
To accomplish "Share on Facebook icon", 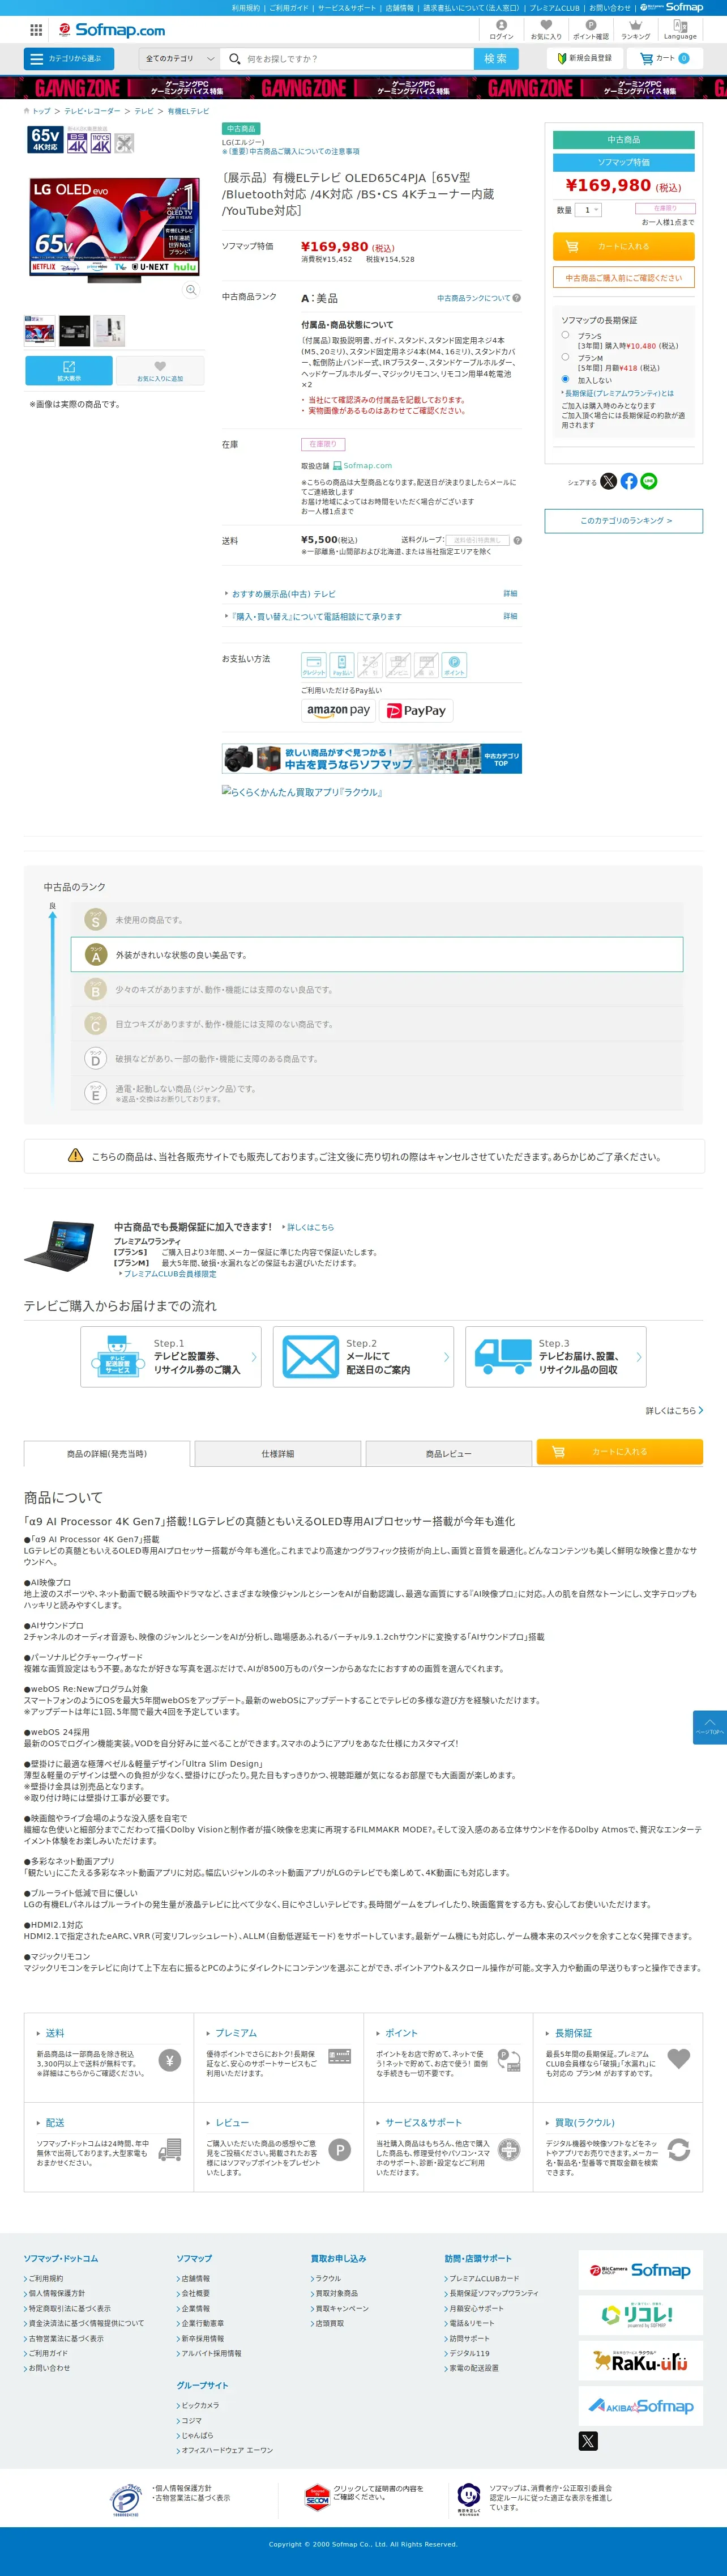I will pos(628,481).
